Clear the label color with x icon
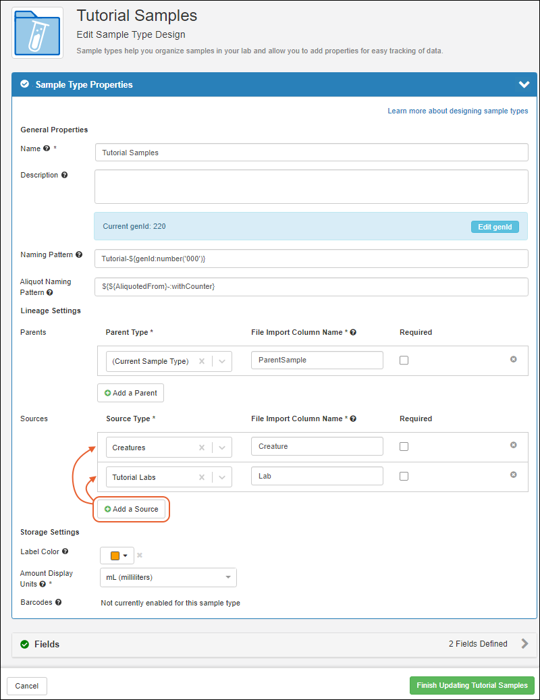This screenshot has width=540, height=700. tap(140, 556)
